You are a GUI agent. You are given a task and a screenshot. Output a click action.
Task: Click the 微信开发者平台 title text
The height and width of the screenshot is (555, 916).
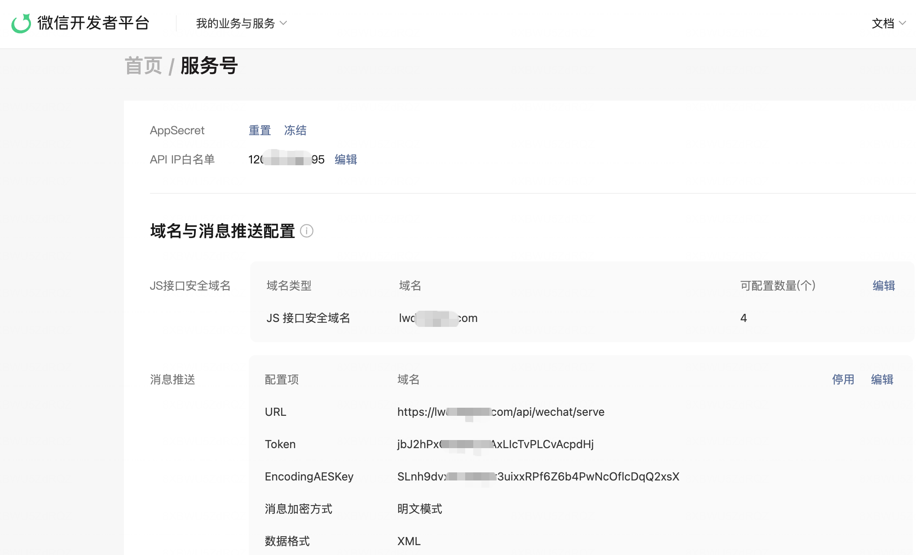point(93,23)
